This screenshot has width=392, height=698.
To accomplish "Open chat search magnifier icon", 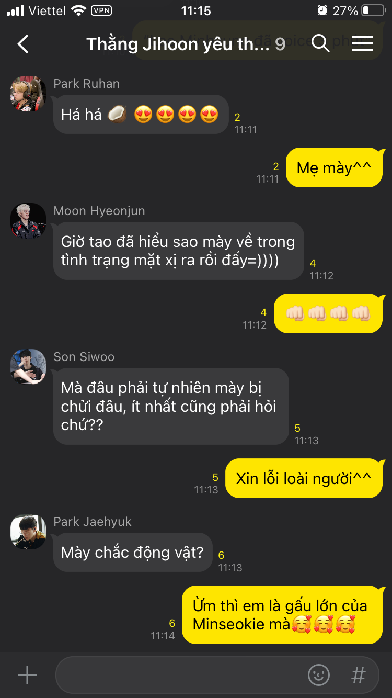I will (320, 43).
